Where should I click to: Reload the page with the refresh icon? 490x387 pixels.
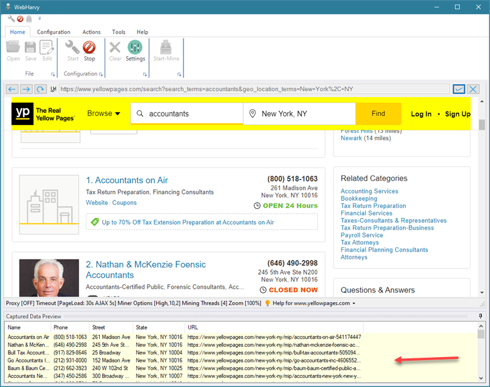click(x=40, y=89)
